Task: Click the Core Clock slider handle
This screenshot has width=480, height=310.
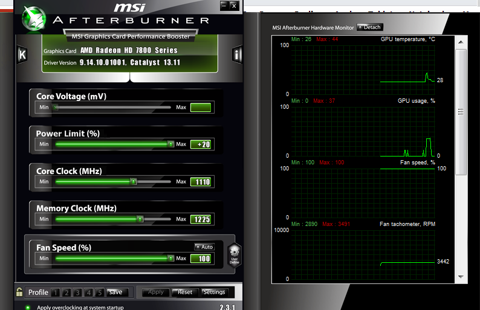Action: click(134, 182)
